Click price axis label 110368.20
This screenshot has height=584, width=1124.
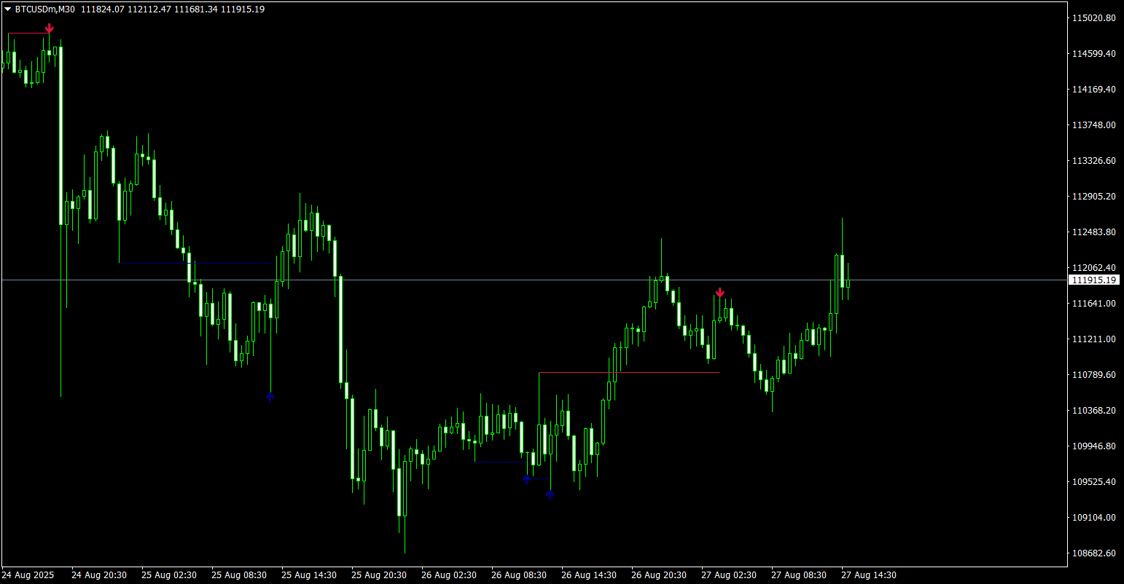(x=1095, y=411)
